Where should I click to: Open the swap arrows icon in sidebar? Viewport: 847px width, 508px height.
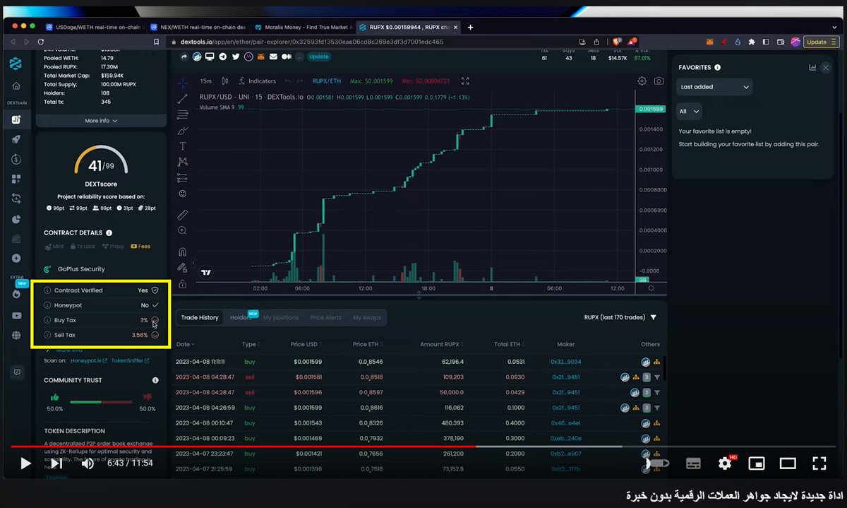coord(16,199)
